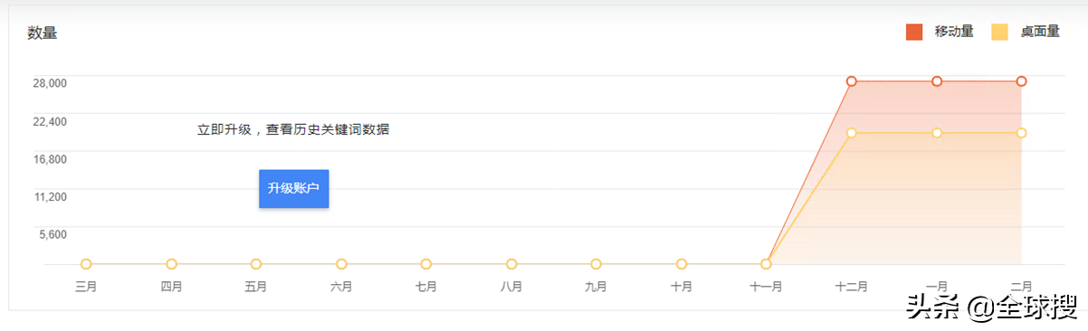Click the 十月 axis label
This screenshot has width=1088, height=331.
[682, 287]
